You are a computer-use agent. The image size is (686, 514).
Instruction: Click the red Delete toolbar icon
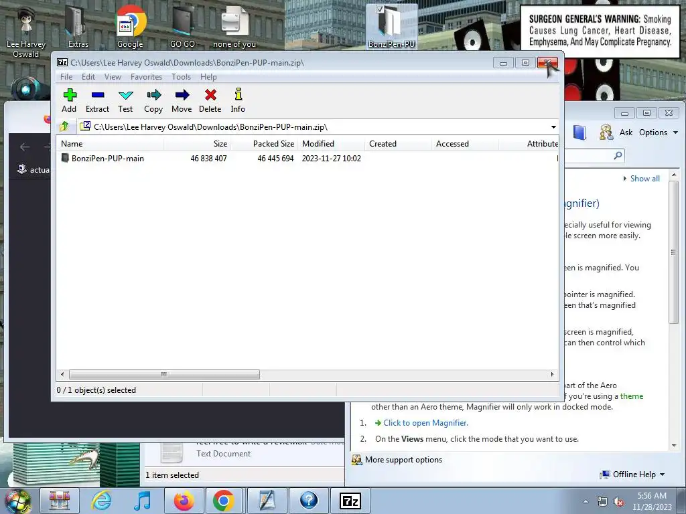point(210,100)
